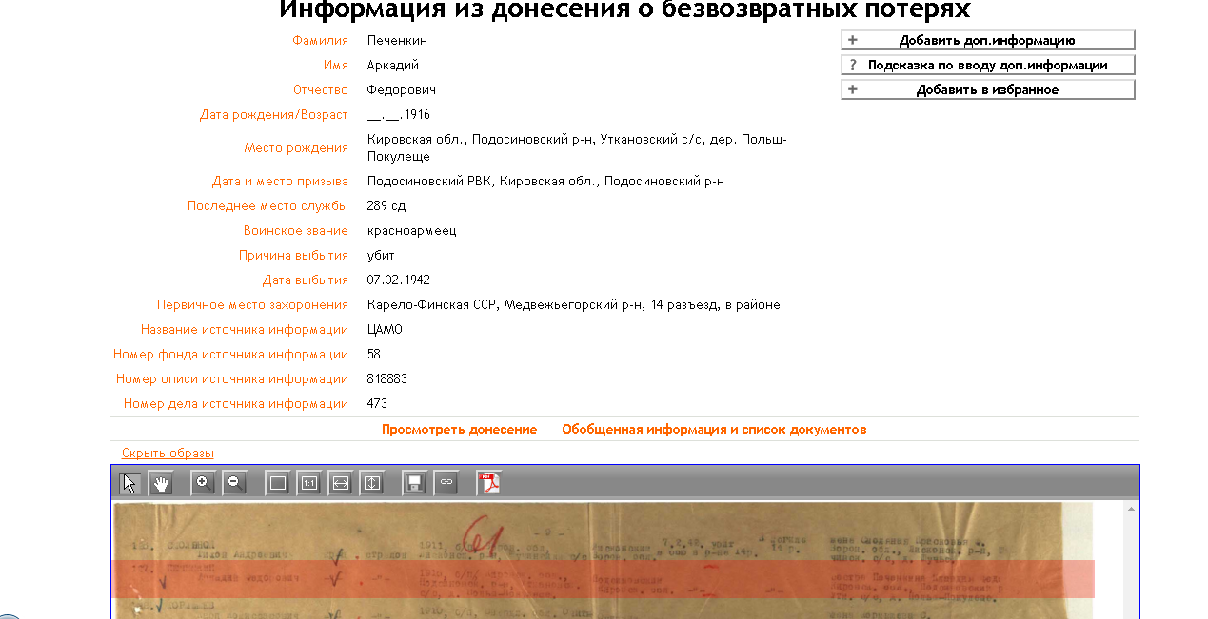Show scan at 1:1 actual size

tap(308, 483)
